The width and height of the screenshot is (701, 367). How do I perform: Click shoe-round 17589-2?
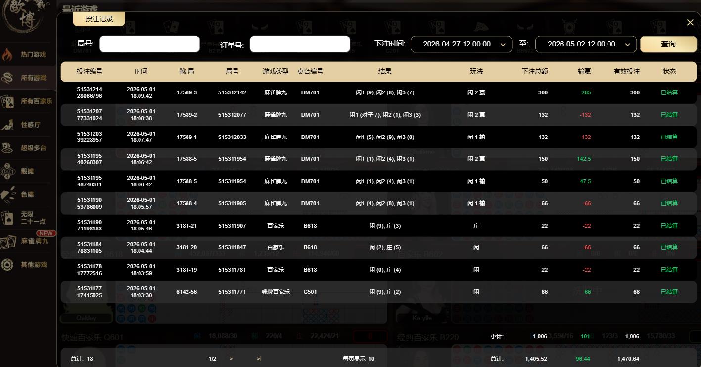pos(187,115)
